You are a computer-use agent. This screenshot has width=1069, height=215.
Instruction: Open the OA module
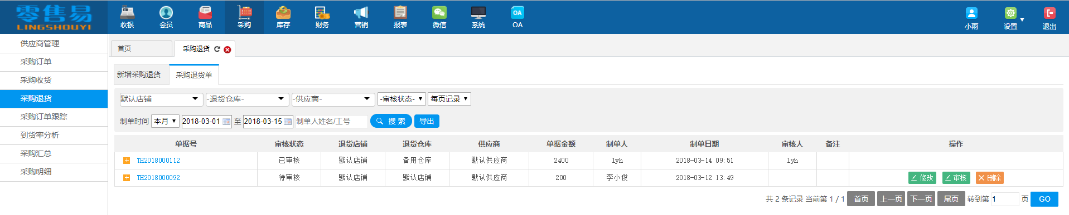coord(517,17)
